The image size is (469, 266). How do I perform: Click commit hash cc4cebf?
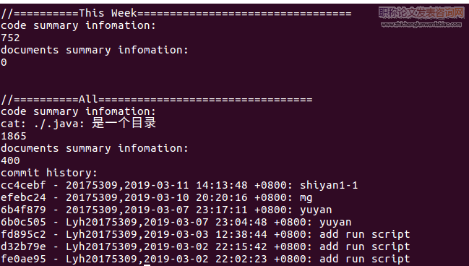pyautogui.click(x=23, y=185)
